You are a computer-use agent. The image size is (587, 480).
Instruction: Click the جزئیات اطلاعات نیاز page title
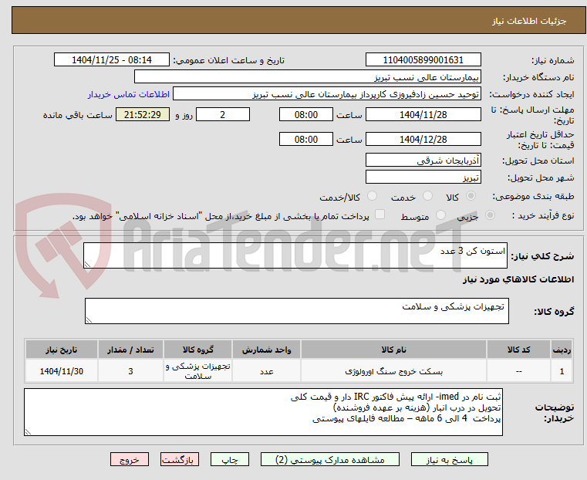[x=529, y=21]
